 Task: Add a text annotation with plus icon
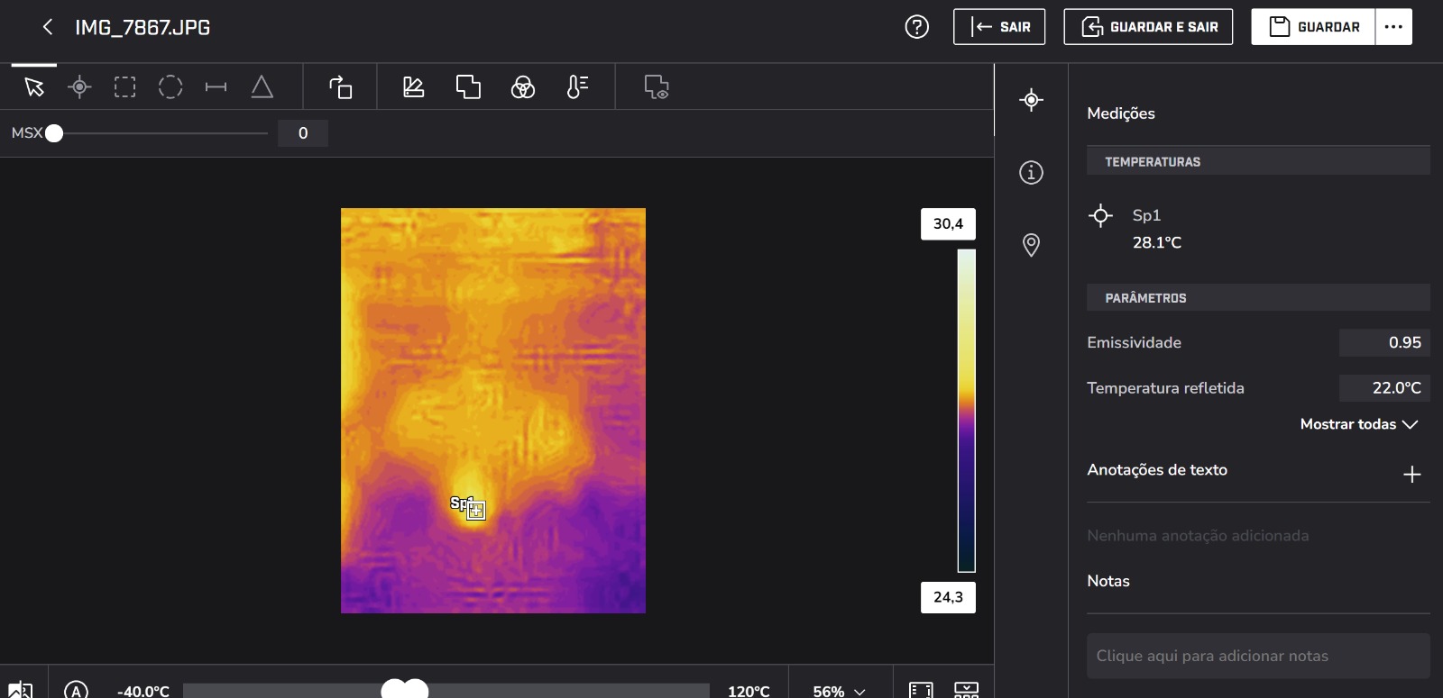(1412, 475)
